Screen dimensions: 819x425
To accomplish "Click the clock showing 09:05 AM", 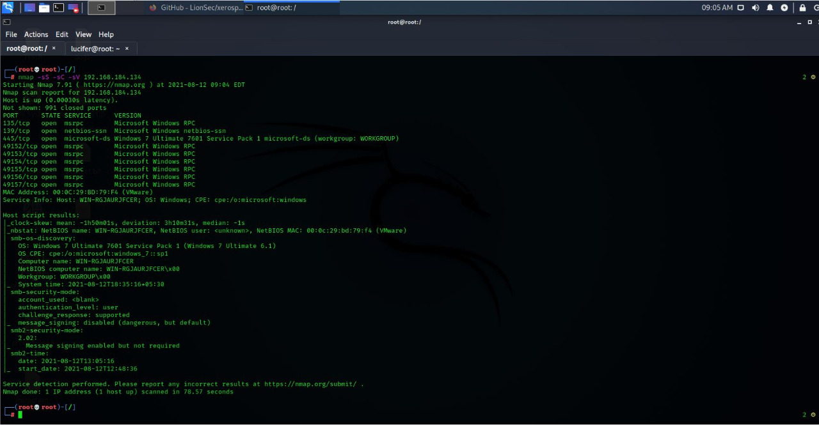I will [x=717, y=8].
